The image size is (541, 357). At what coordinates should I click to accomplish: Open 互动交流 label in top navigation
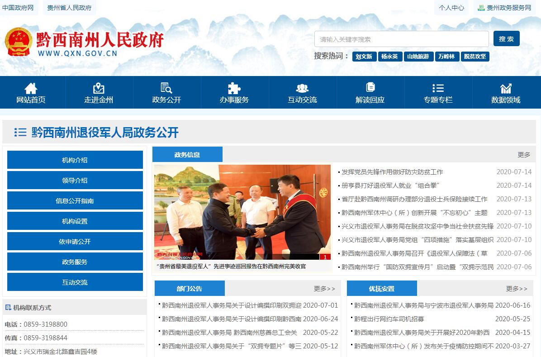(x=302, y=100)
